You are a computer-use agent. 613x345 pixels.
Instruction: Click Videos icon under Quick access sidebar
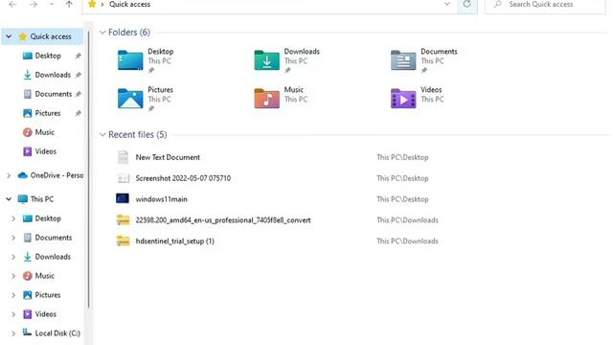[28, 151]
